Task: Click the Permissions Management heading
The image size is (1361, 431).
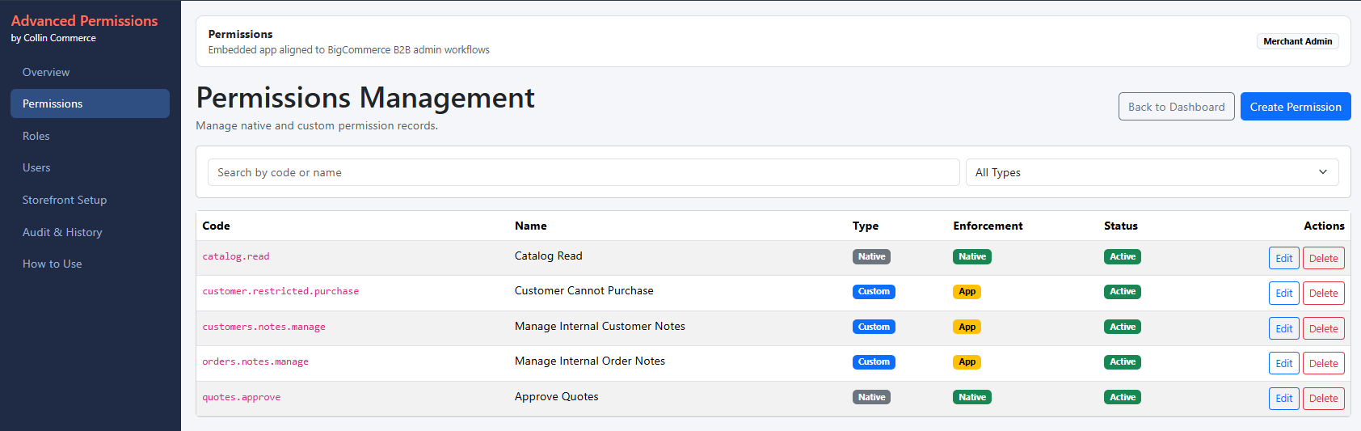Action: click(365, 98)
